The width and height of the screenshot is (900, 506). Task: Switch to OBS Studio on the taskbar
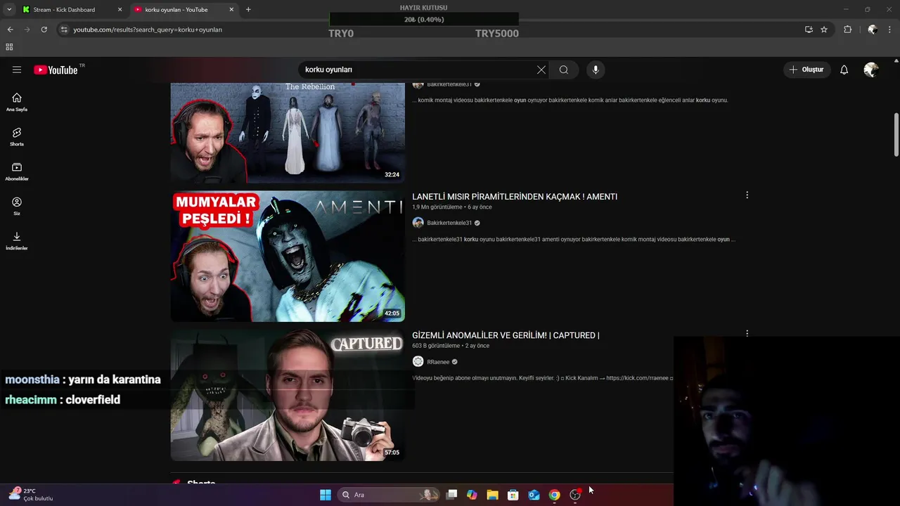tap(575, 495)
